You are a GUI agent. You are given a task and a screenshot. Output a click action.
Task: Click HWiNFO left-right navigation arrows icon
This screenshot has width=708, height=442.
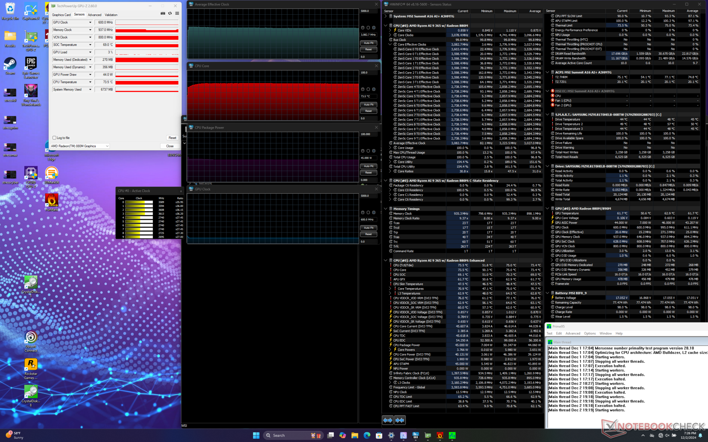tap(388, 420)
